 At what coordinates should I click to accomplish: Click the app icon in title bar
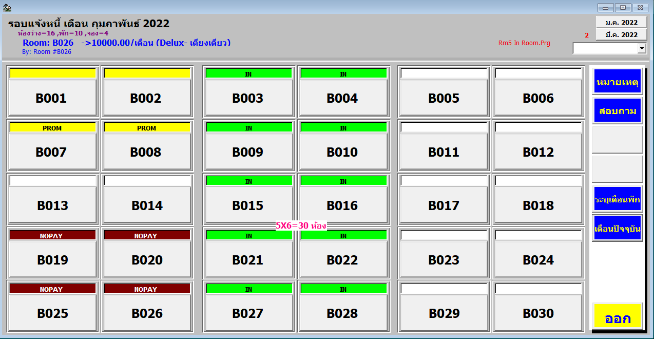7,8
